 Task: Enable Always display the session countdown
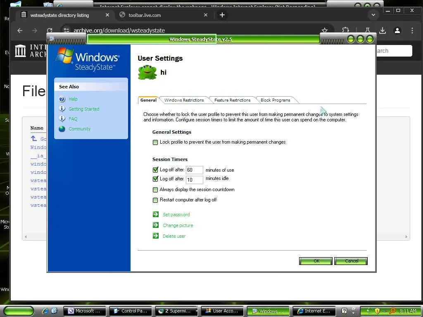pyautogui.click(x=155, y=190)
